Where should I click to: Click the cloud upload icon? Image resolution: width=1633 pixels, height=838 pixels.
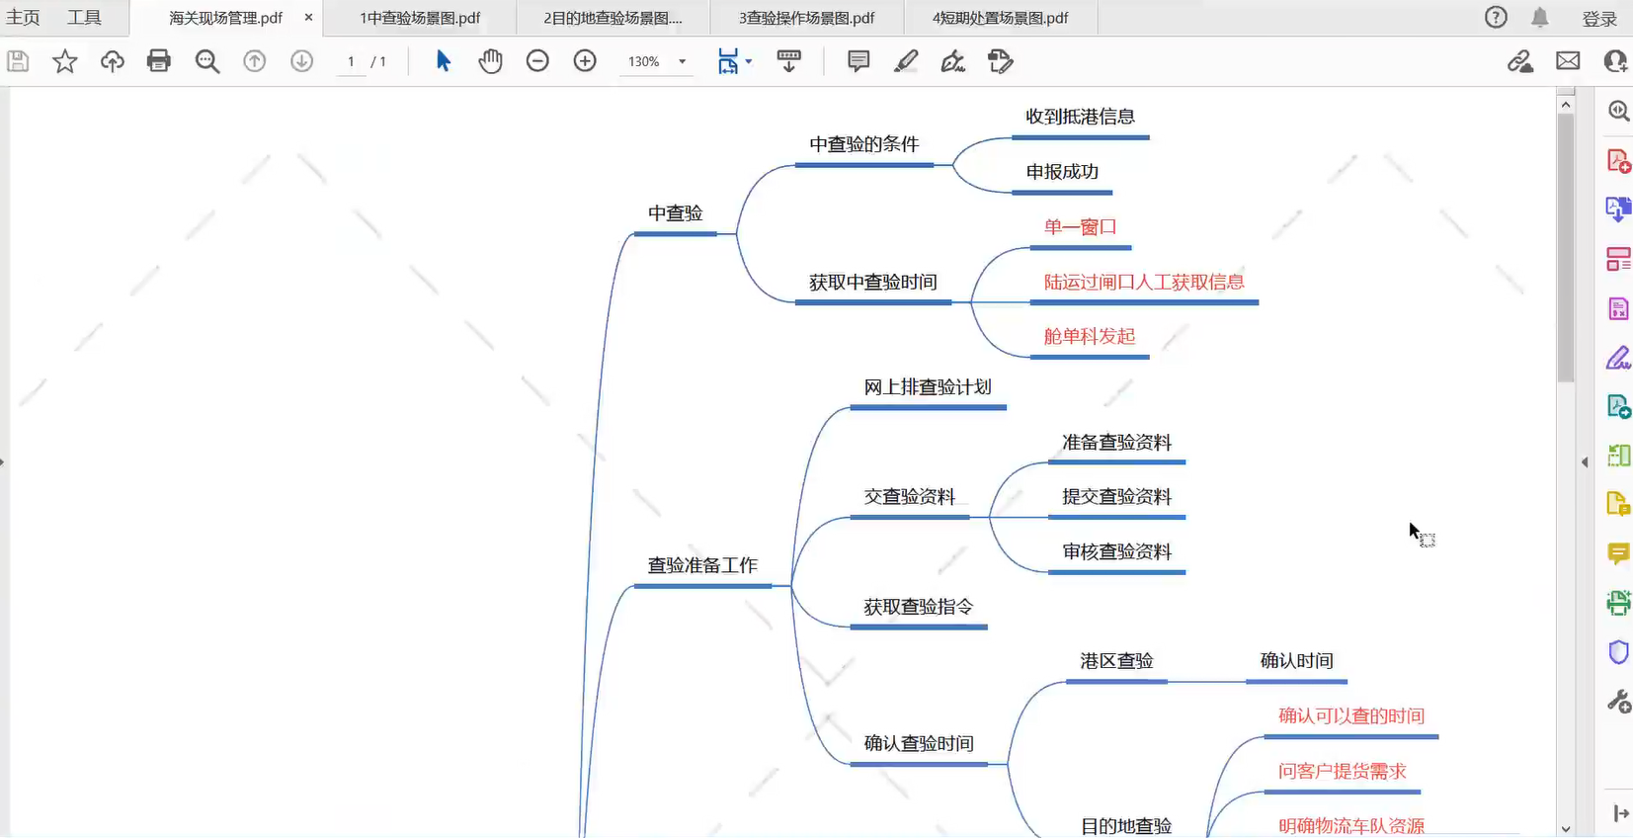[x=113, y=61]
